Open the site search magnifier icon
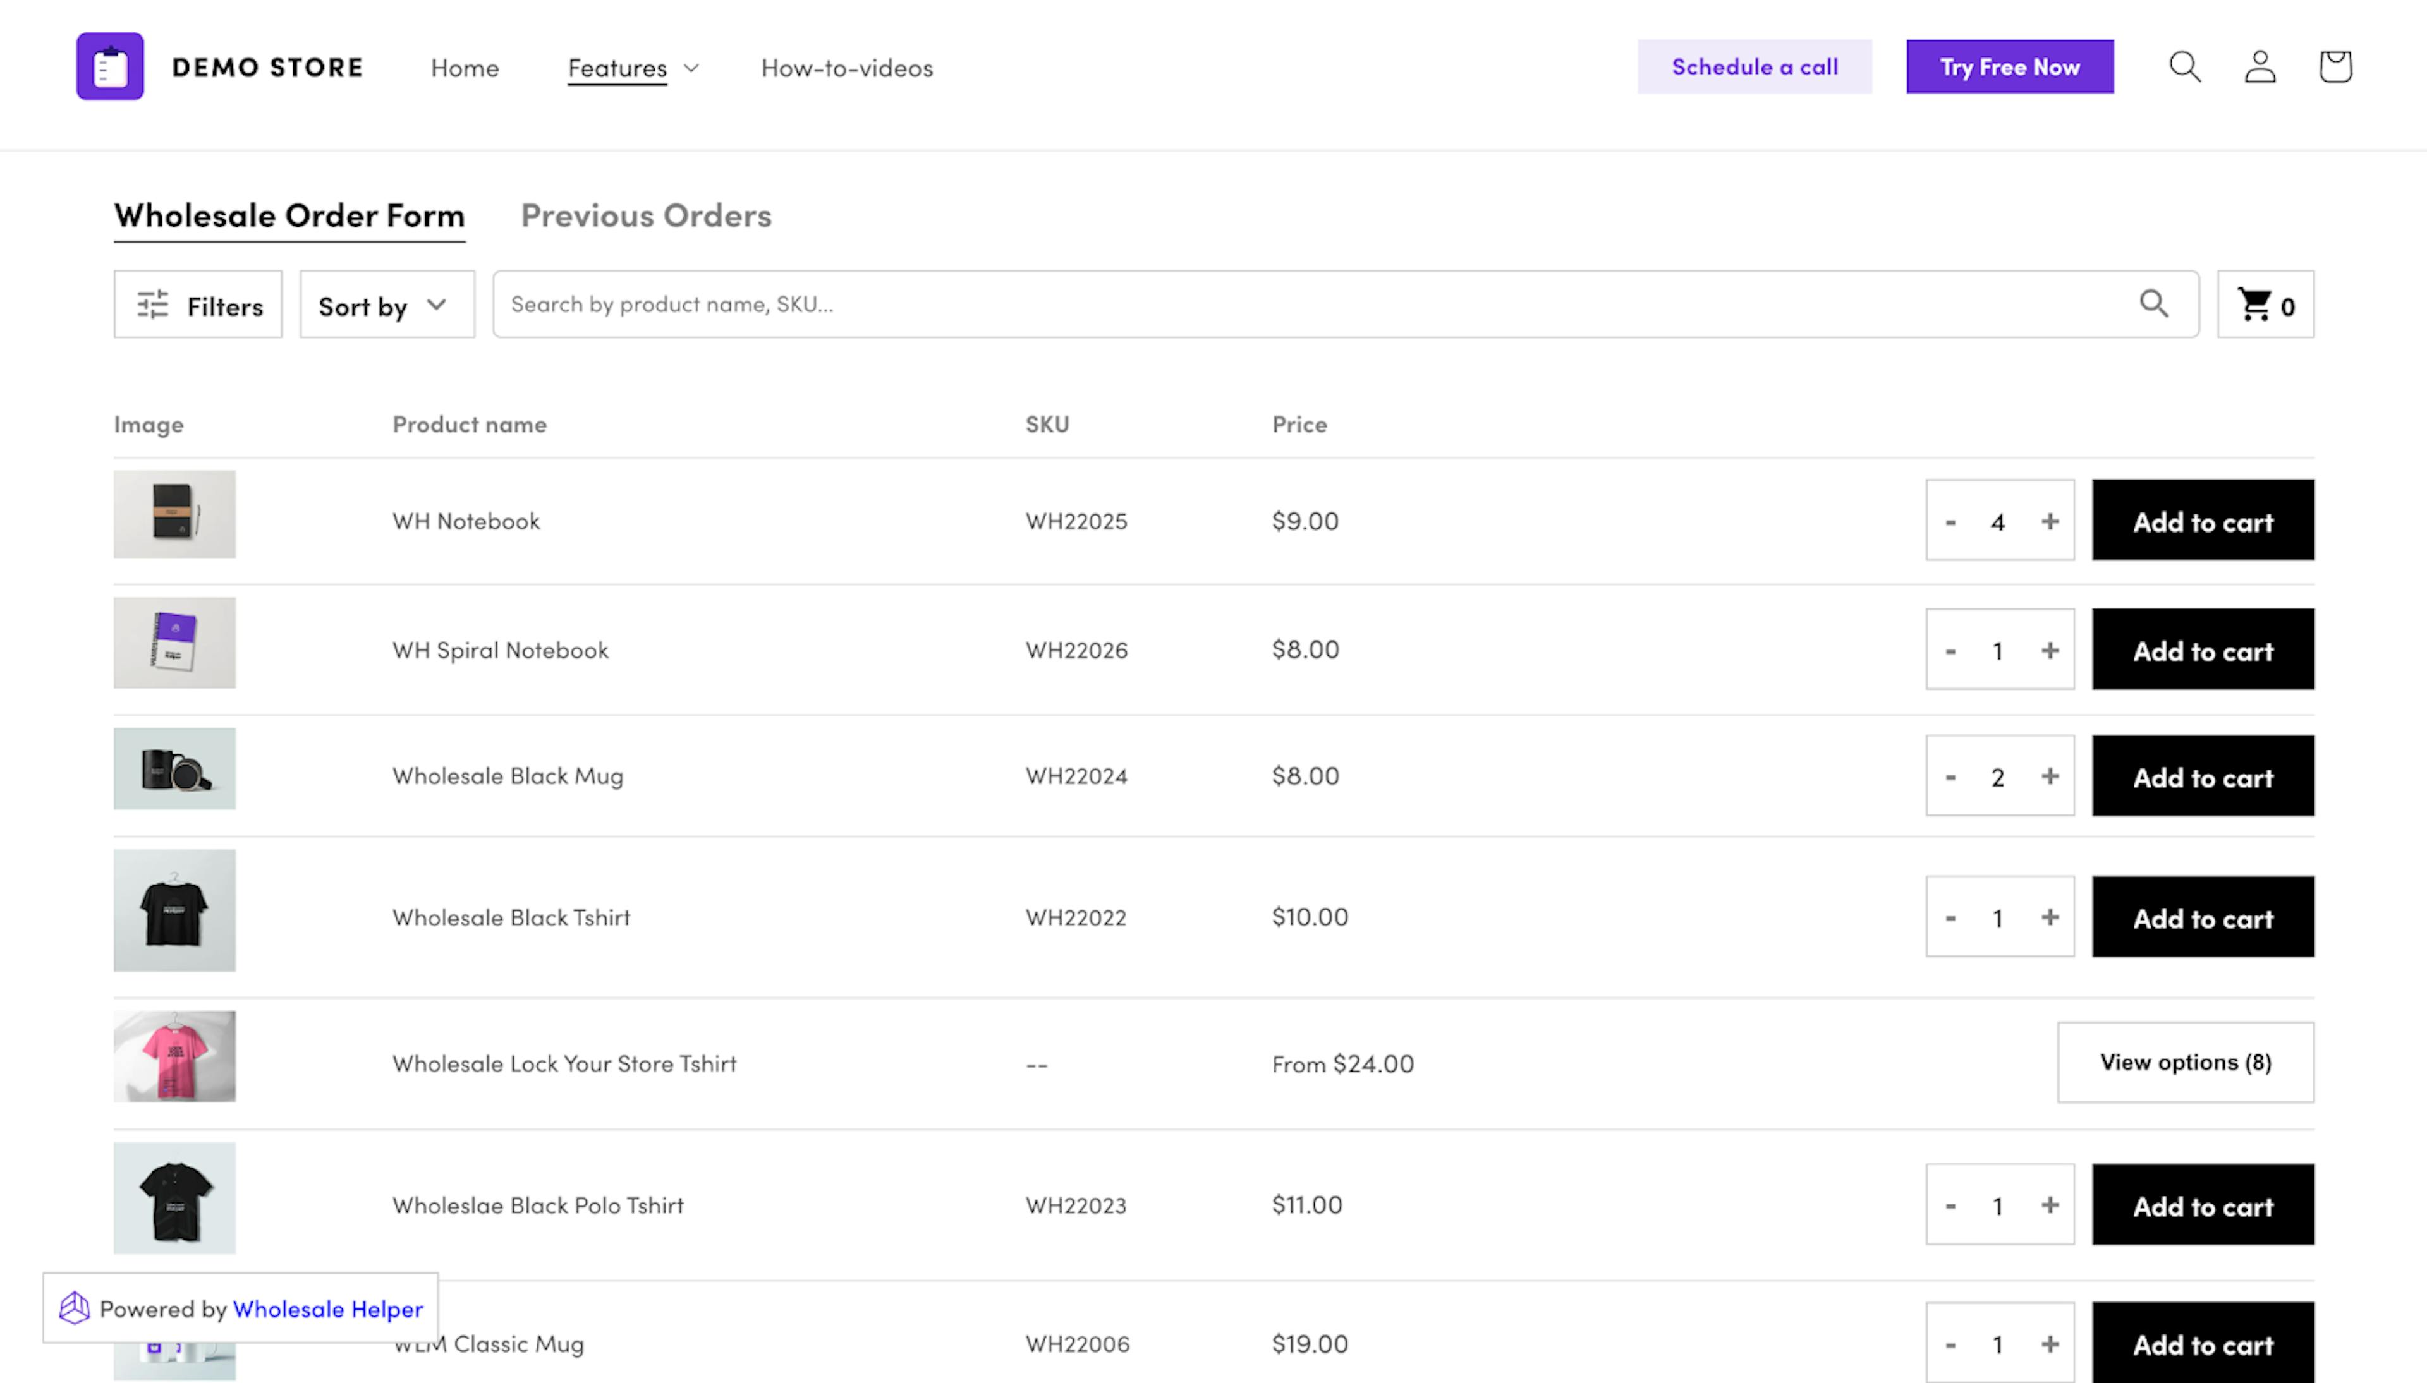Image resolution: width=2427 pixels, height=1383 pixels. pos(2185,66)
